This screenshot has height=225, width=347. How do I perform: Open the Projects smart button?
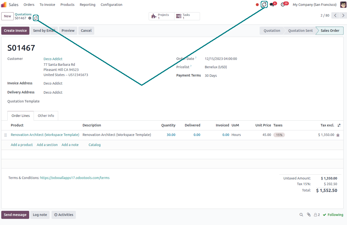pyautogui.click(x=161, y=16)
